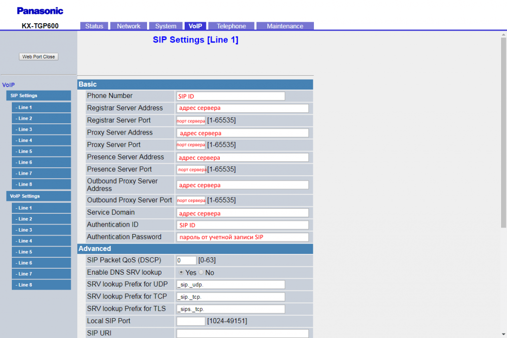Screen dimensions: 507x338
Task: Click the Panasonic logo
Action: tap(40, 11)
